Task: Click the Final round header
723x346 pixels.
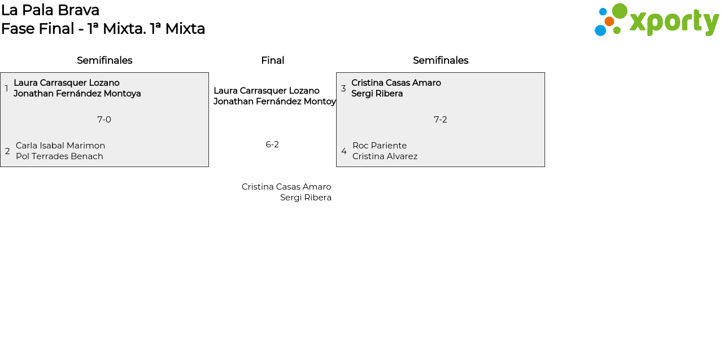Action: 272,60
